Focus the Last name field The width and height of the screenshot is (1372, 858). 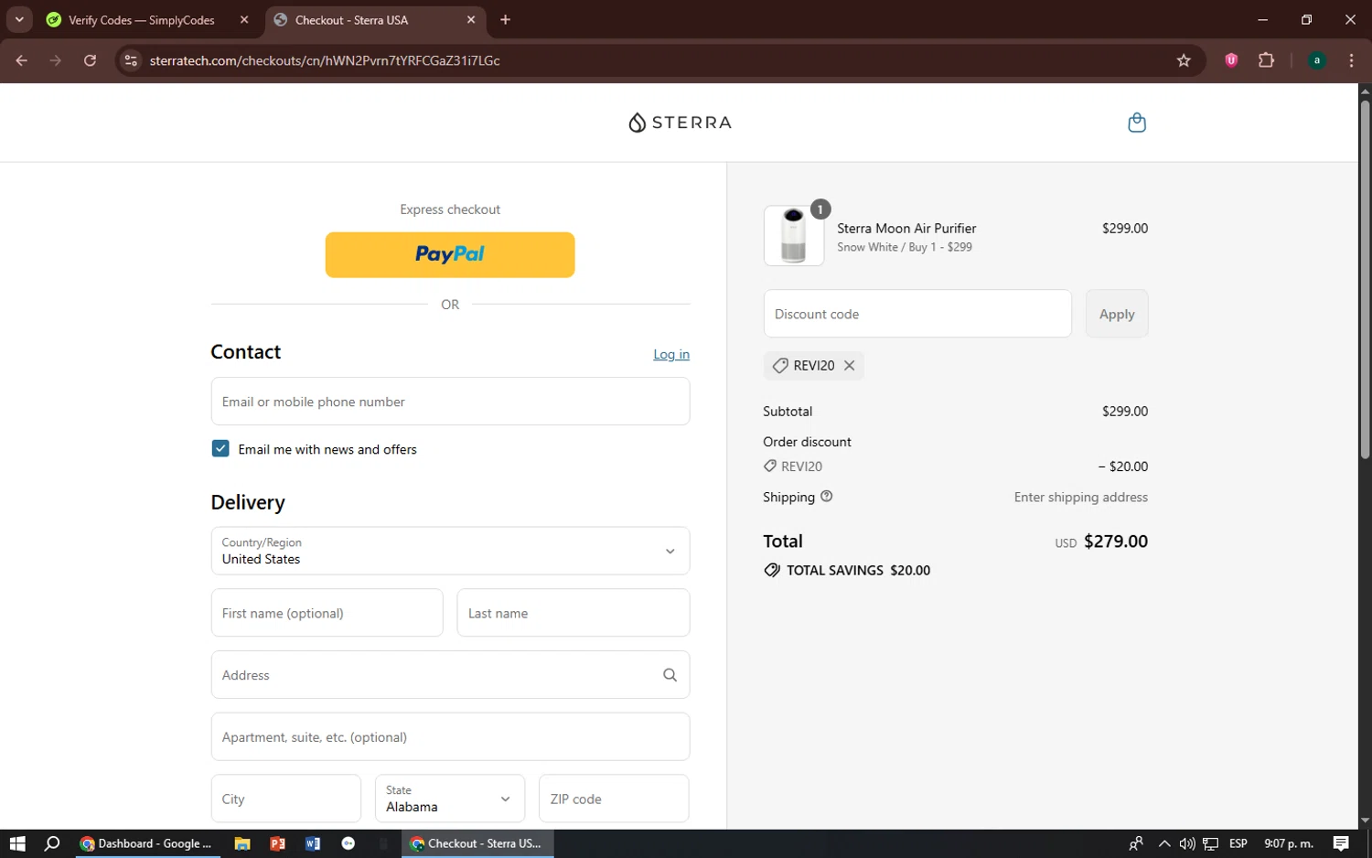click(573, 613)
